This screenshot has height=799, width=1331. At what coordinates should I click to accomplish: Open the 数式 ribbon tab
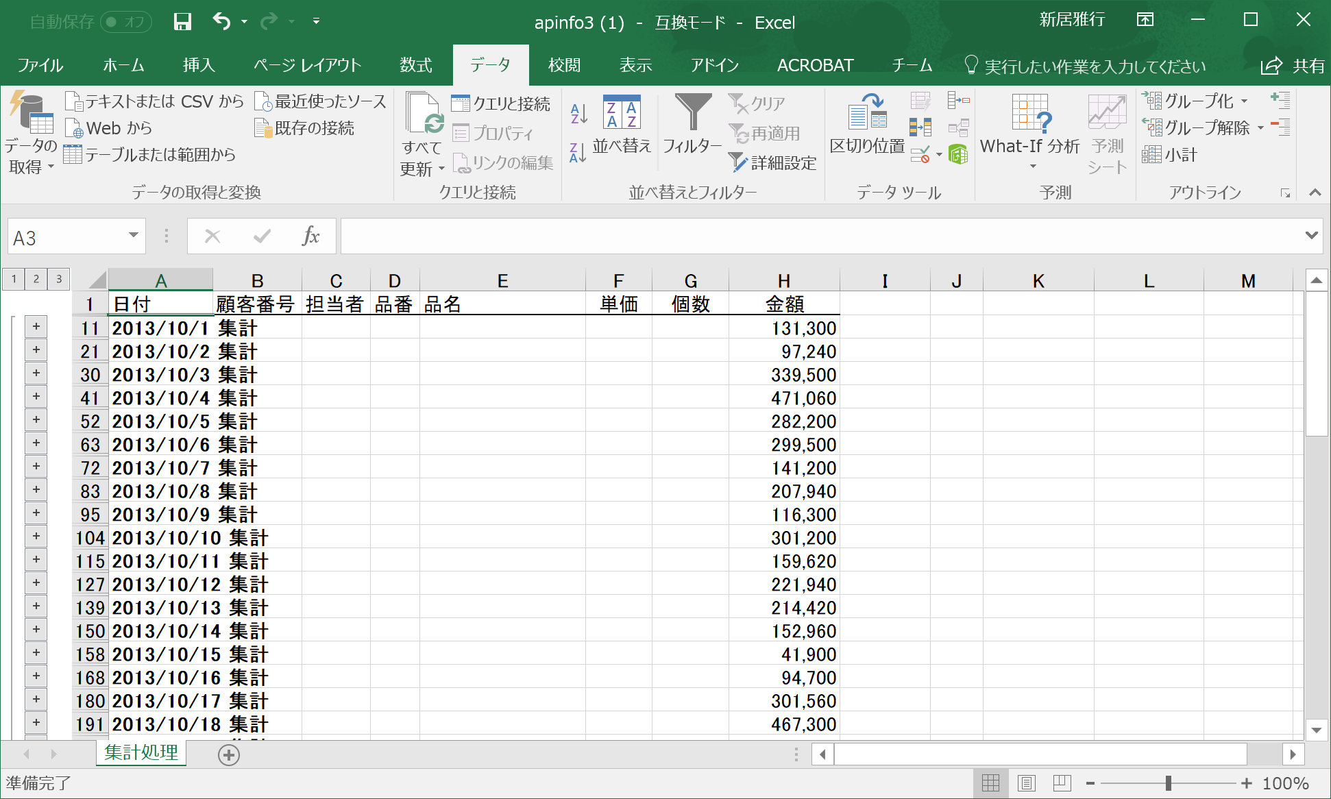tap(415, 65)
